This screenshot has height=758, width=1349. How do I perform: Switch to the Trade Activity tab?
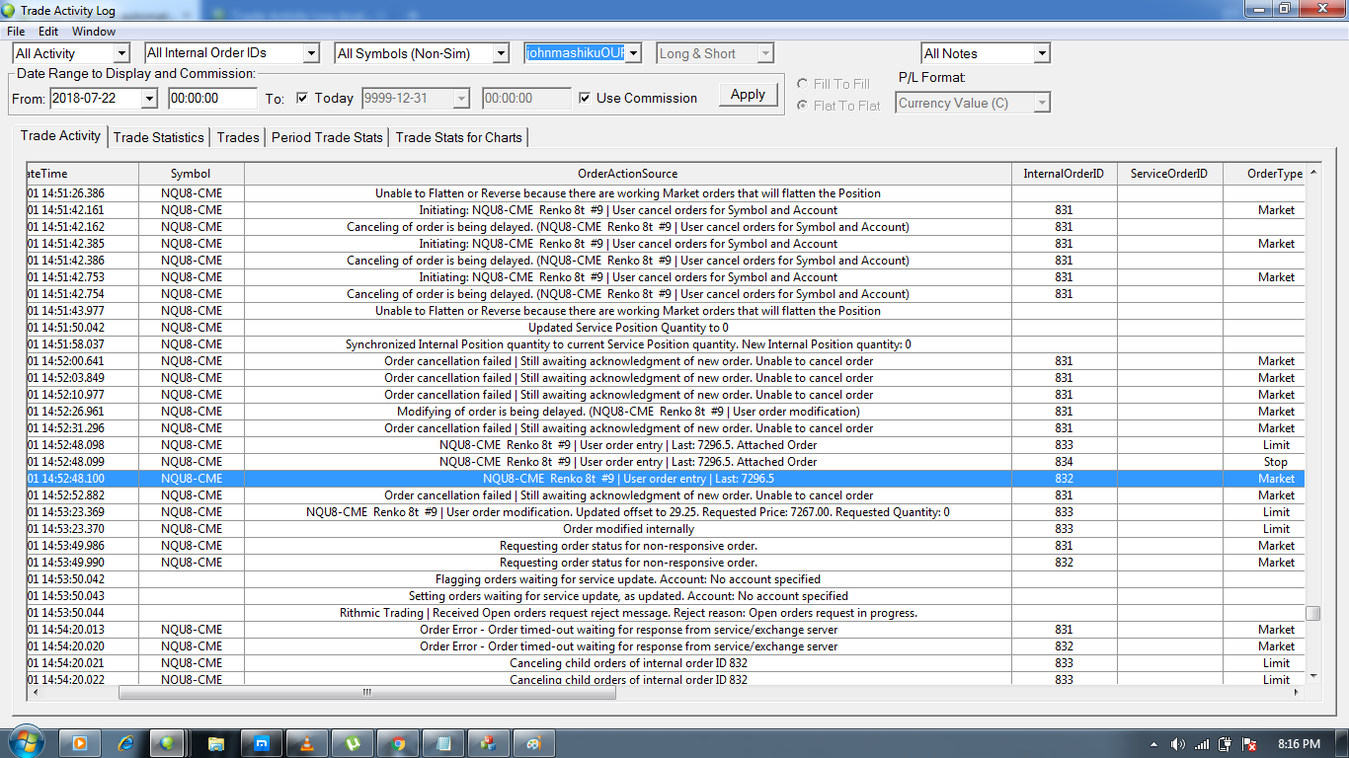(60, 136)
